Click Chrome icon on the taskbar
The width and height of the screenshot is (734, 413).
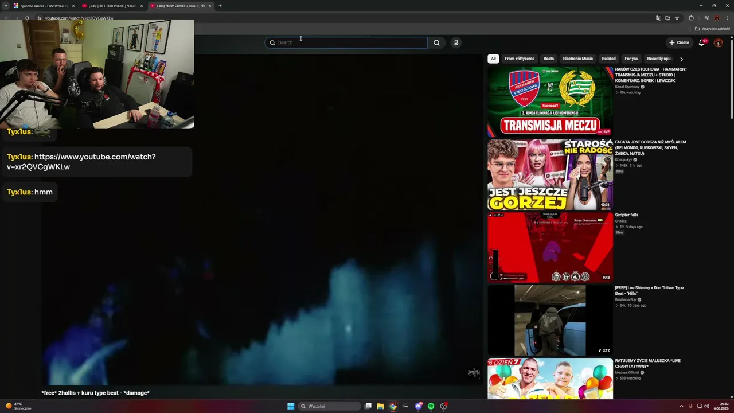pos(393,406)
